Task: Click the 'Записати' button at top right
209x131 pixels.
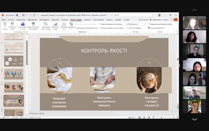Action: 144,20
